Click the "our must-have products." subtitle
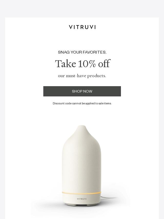Screen dimensions: 164x219 (x=82, y=76)
